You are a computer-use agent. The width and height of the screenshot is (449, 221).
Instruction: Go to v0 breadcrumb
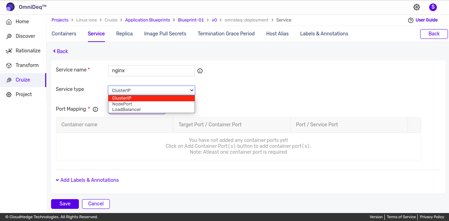click(214, 20)
